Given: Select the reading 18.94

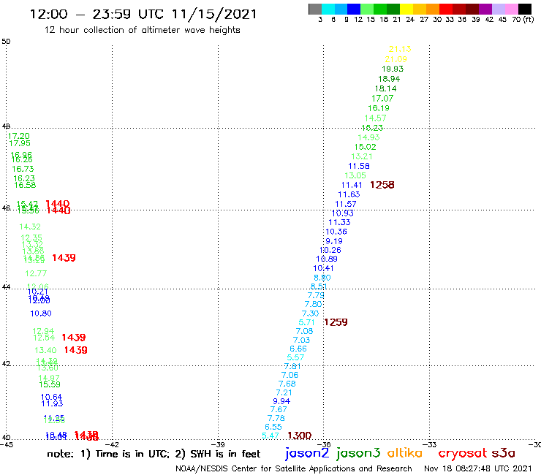Looking at the screenshot, I should pos(389,79).
